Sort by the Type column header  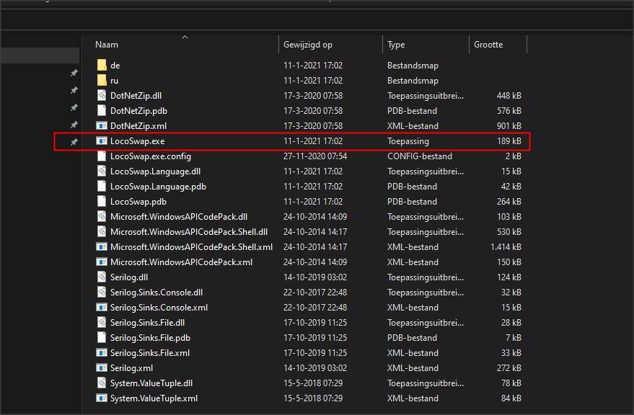396,45
